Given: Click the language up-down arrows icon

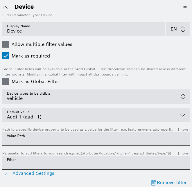Looking at the screenshot, I should coord(183,29).
